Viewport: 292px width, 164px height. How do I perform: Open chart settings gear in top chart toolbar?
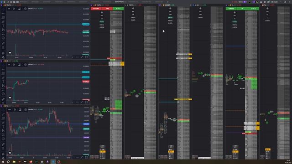pos(26,9)
